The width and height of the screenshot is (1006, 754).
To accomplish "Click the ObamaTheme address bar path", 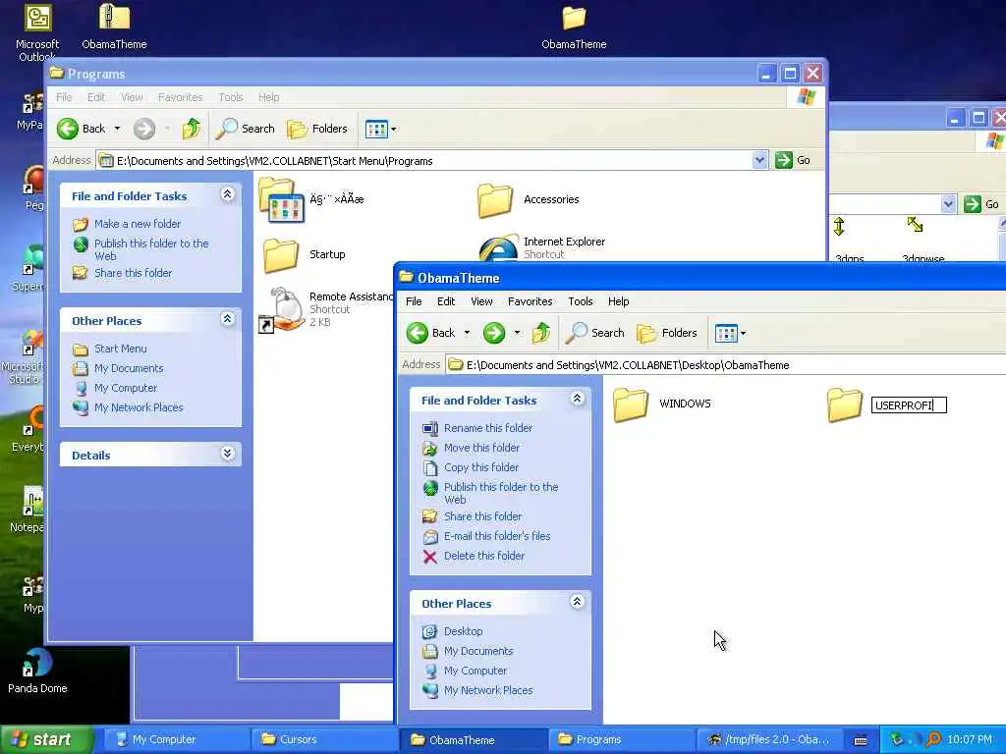I will click(628, 365).
